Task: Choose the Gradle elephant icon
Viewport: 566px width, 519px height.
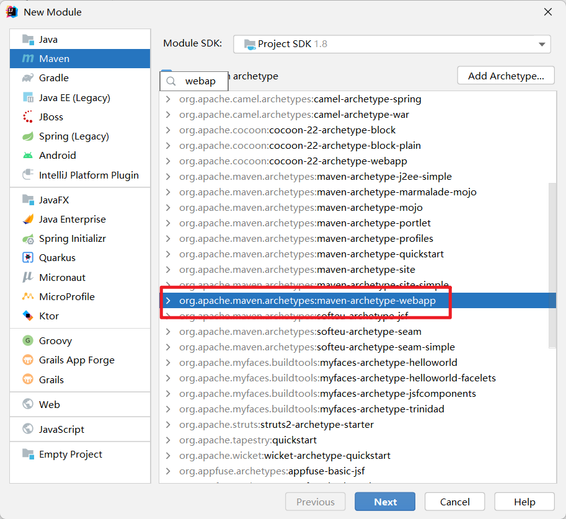Action: pos(28,78)
